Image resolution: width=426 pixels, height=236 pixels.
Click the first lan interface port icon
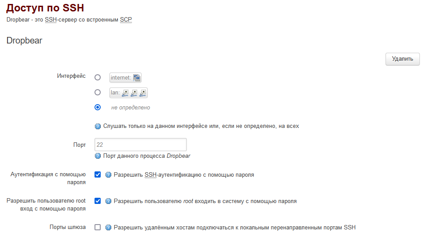(125, 93)
